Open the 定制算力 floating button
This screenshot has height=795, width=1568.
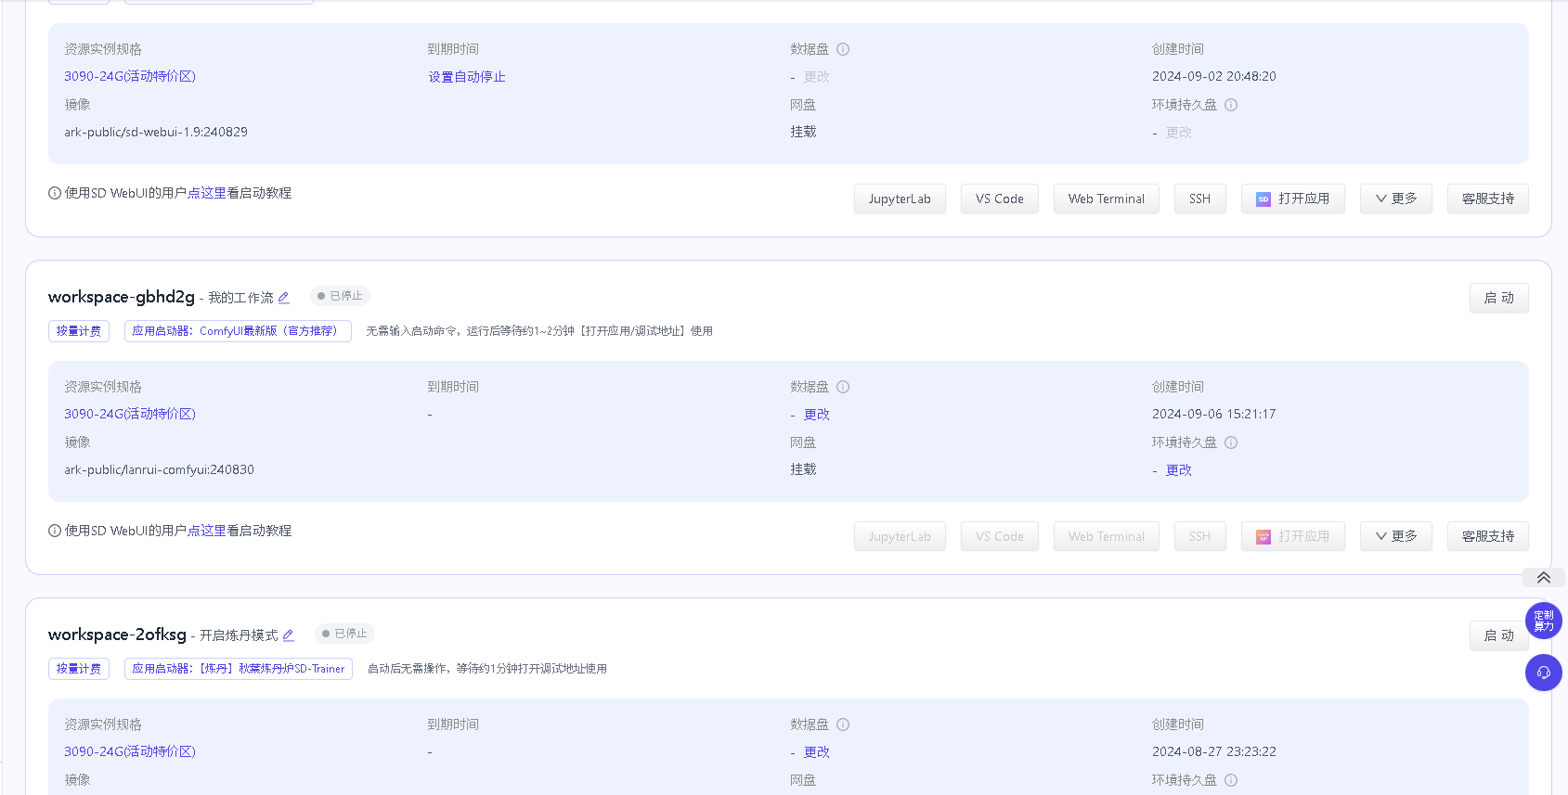click(1543, 621)
